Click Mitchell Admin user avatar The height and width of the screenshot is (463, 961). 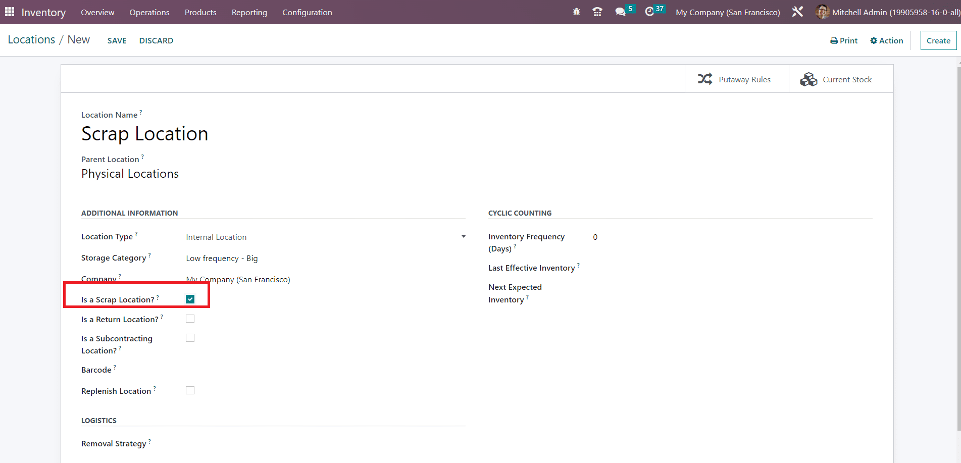point(822,12)
